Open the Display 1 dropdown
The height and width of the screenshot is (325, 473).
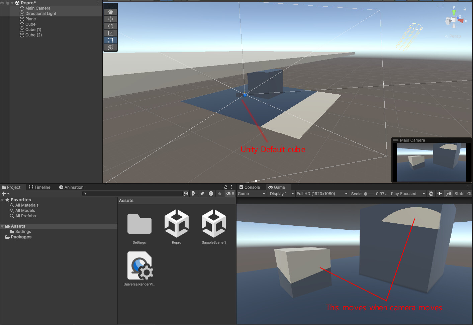(x=281, y=194)
